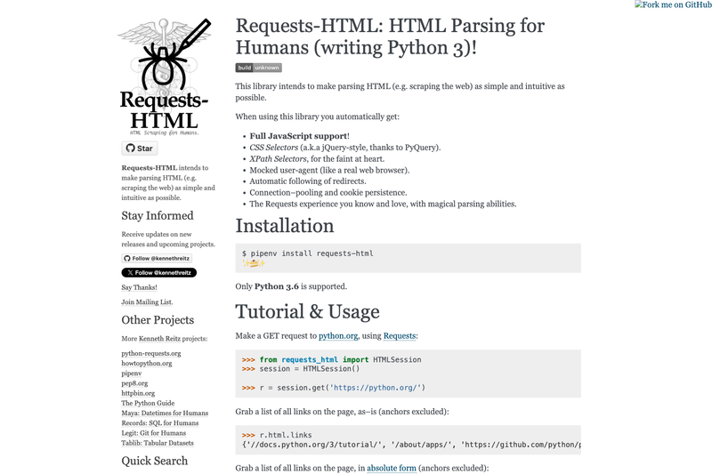Open pep8.org link

tap(134, 383)
